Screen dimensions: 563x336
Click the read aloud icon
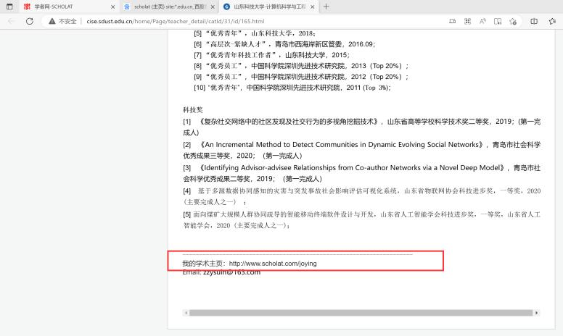pos(481,22)
